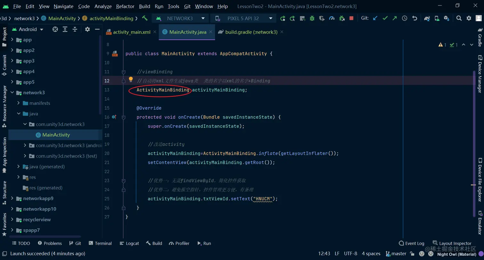Toggle the Structure side panel

[4, 193]
